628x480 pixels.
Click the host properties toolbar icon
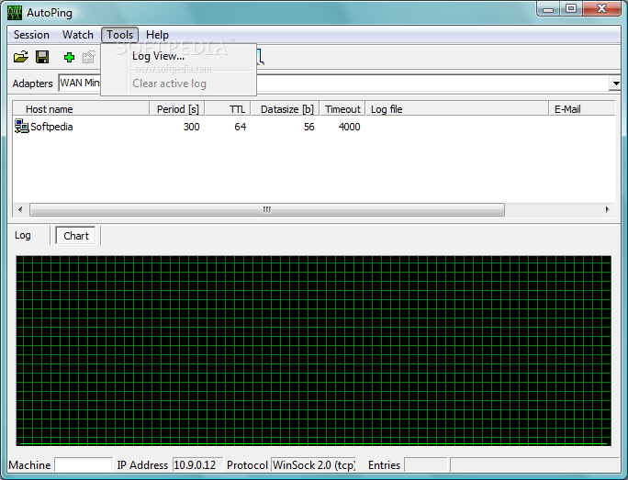(x=89, y=57)
